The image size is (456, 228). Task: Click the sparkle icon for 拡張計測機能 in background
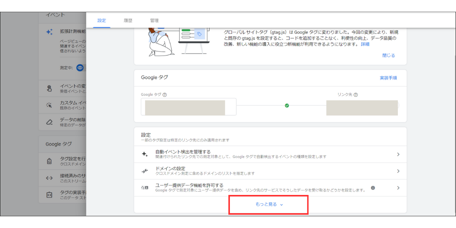click(x=49, y=32)
